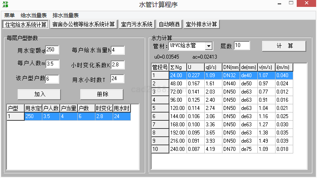Click the 计算 button

click(x=284, y=46)
